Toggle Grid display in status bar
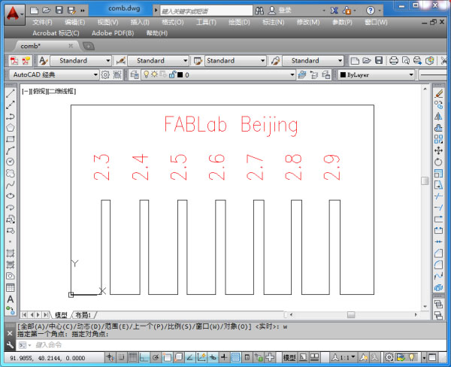Screen dimensions: 451x367 [x=132, y=357]
